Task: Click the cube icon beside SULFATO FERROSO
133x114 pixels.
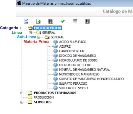Action: point(56,83)
